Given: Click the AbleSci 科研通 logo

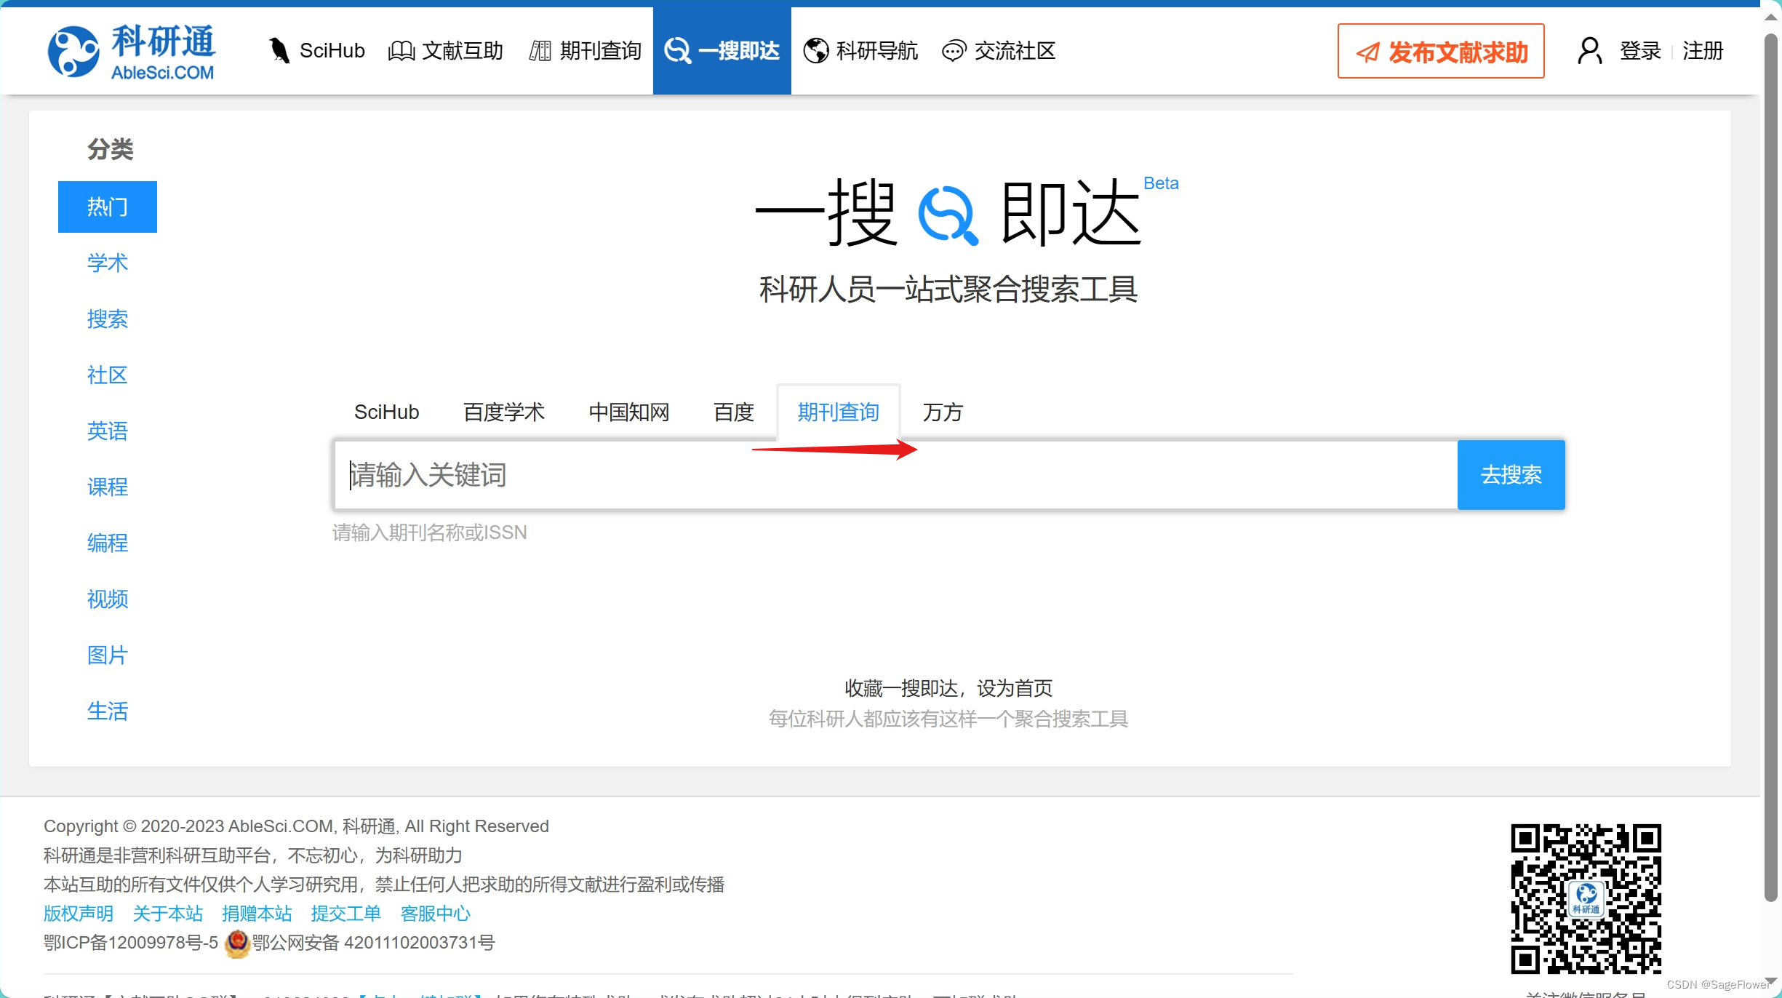Looking at the screenshot, I should pos(131,51).
